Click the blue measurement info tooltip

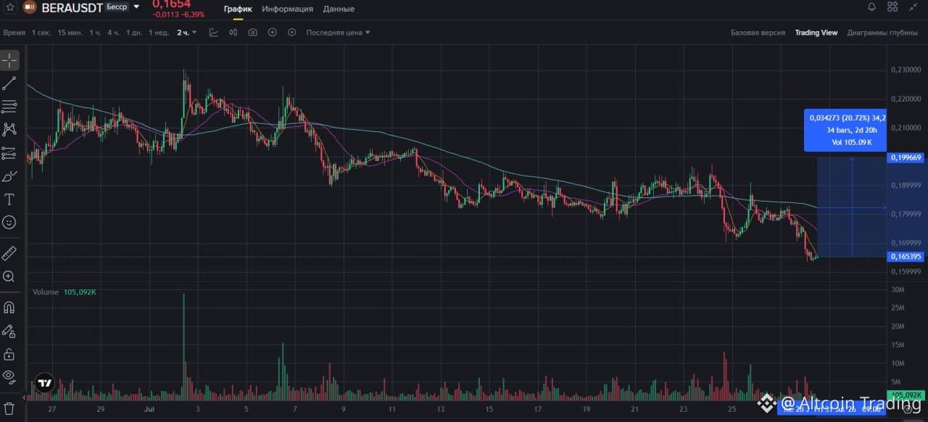click(x=845, y=130)
